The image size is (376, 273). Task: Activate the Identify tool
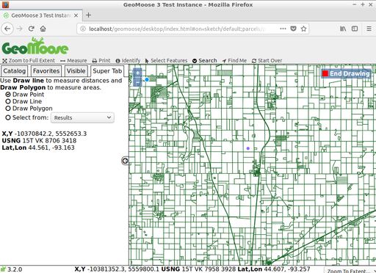click(x=128, y=60)
